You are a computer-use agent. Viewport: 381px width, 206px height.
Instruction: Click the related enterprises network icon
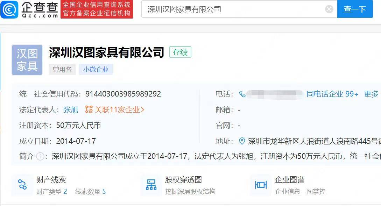[89, 109]
